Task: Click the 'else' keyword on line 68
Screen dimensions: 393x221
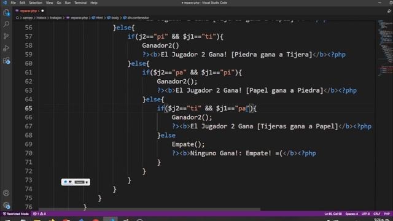Action: (168, 135)
